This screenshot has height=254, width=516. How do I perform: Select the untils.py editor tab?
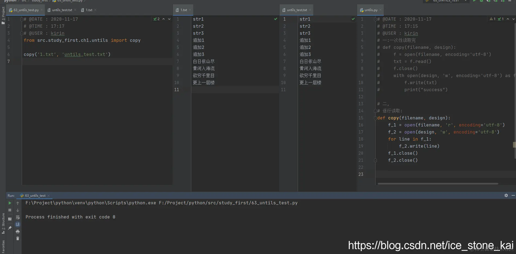tap(371, 10)
